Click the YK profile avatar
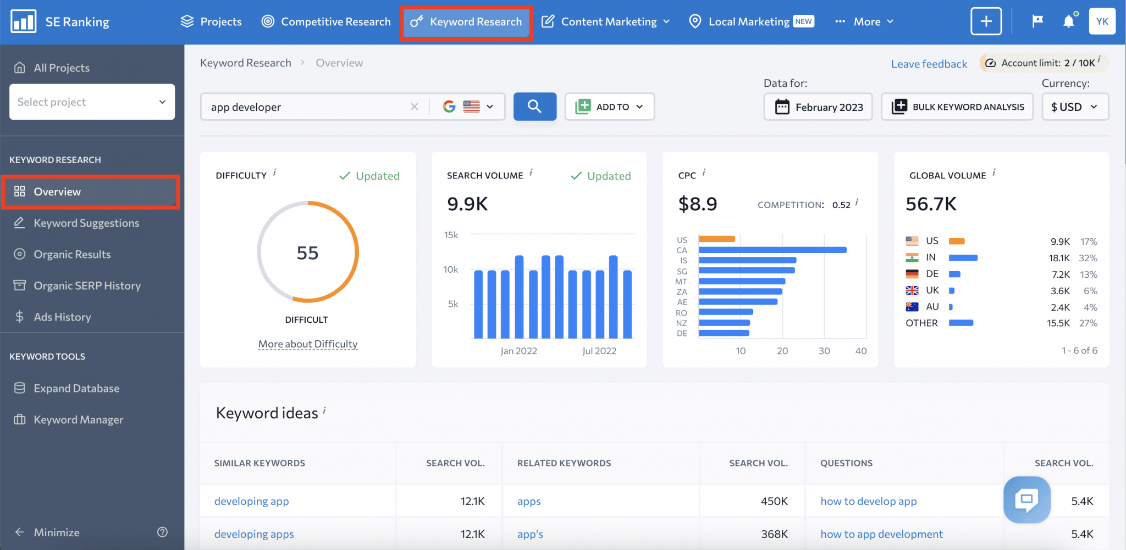This screenshot has height=550, width=1126. [1102, 21]
